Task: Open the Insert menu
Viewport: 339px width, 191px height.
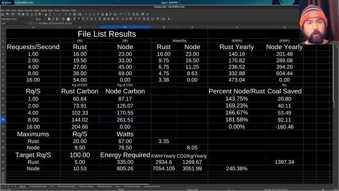Action: click(20, 11)
